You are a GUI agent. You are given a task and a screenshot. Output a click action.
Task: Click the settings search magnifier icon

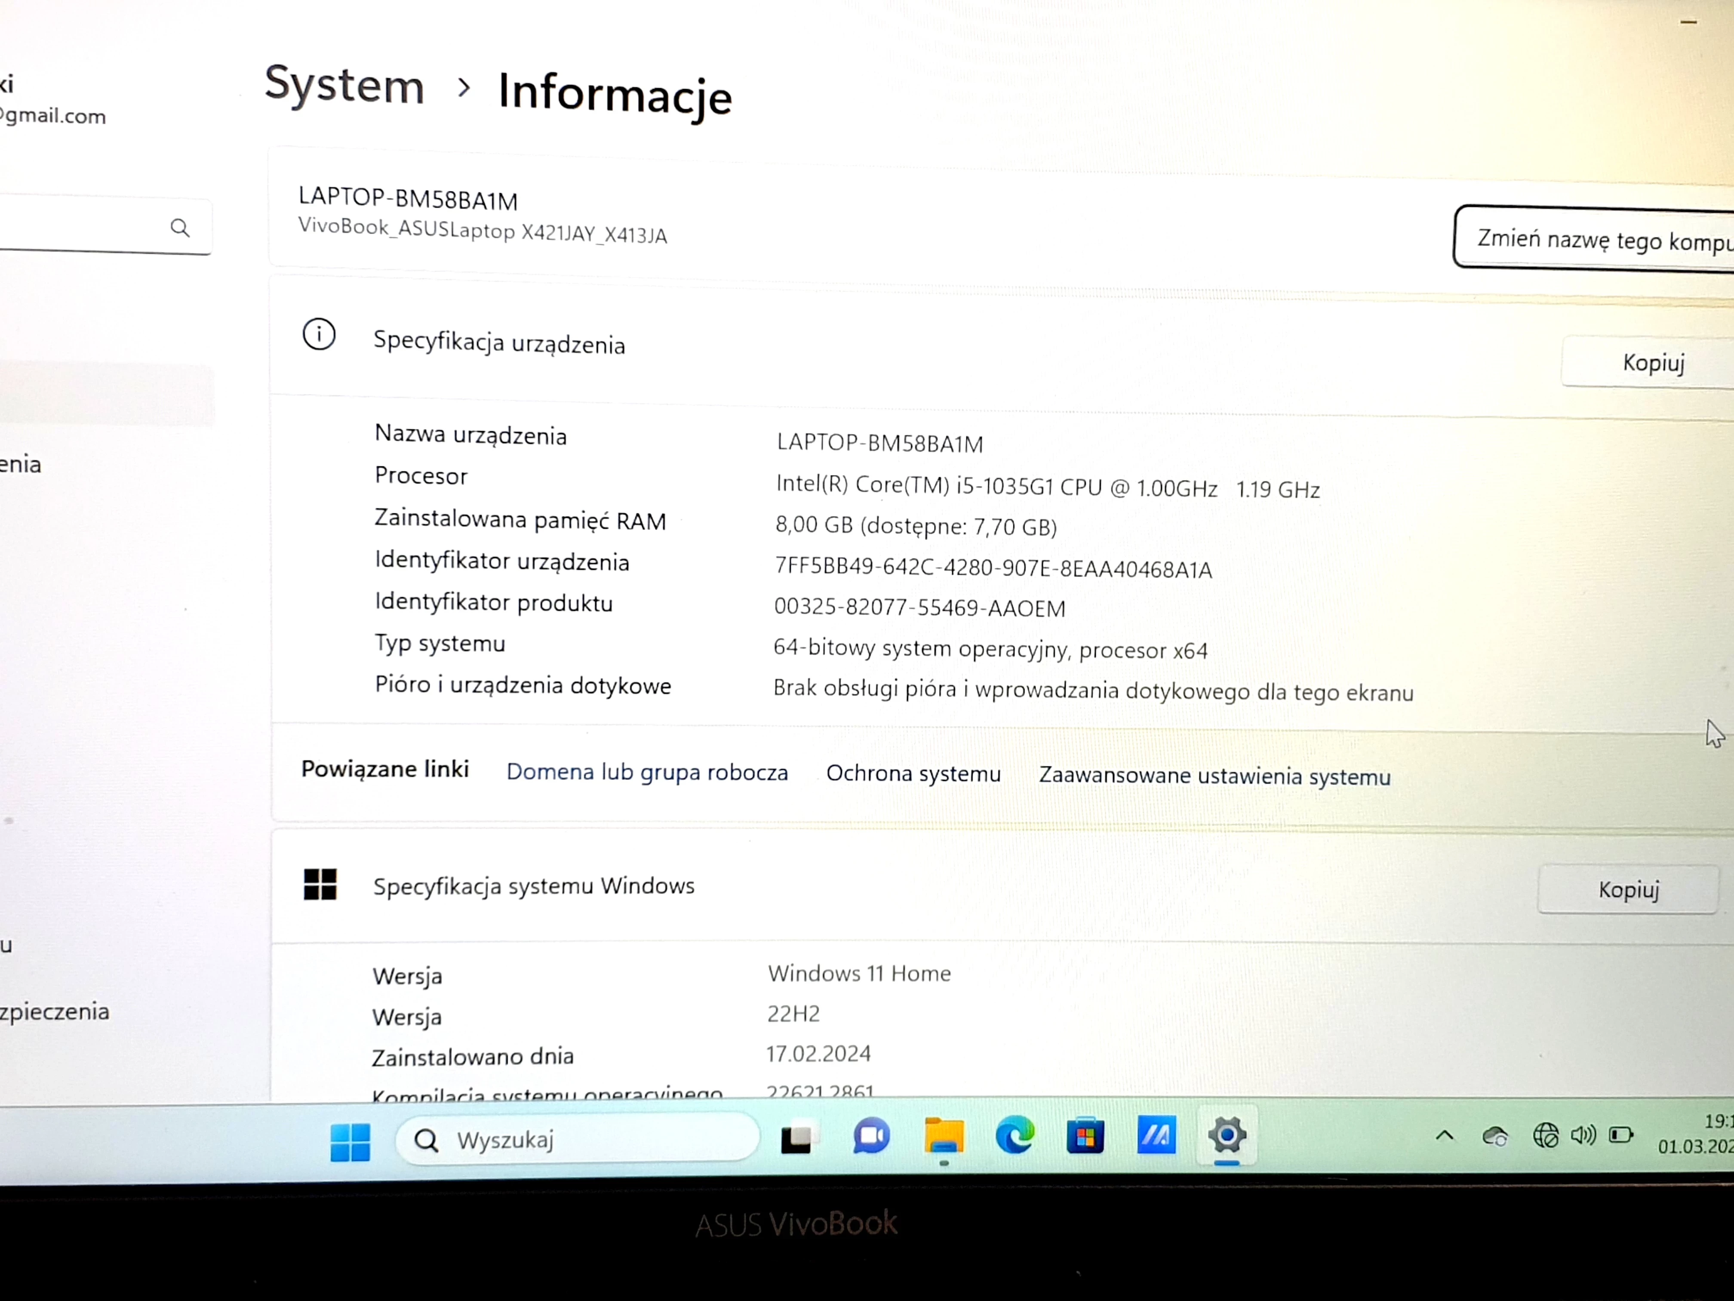(x=179, y=228)
